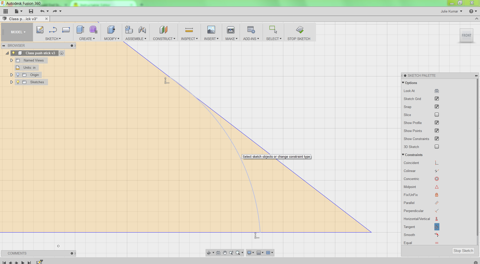Click the Create Sketch icon

click(40, 30)
